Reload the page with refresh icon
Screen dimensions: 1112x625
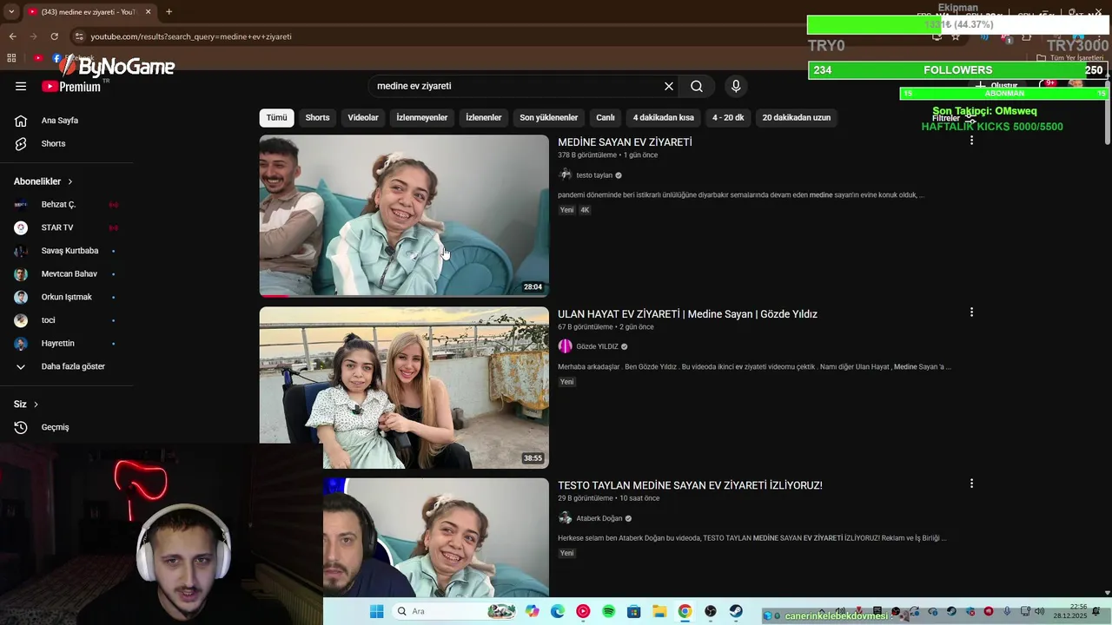click(54, 36)
